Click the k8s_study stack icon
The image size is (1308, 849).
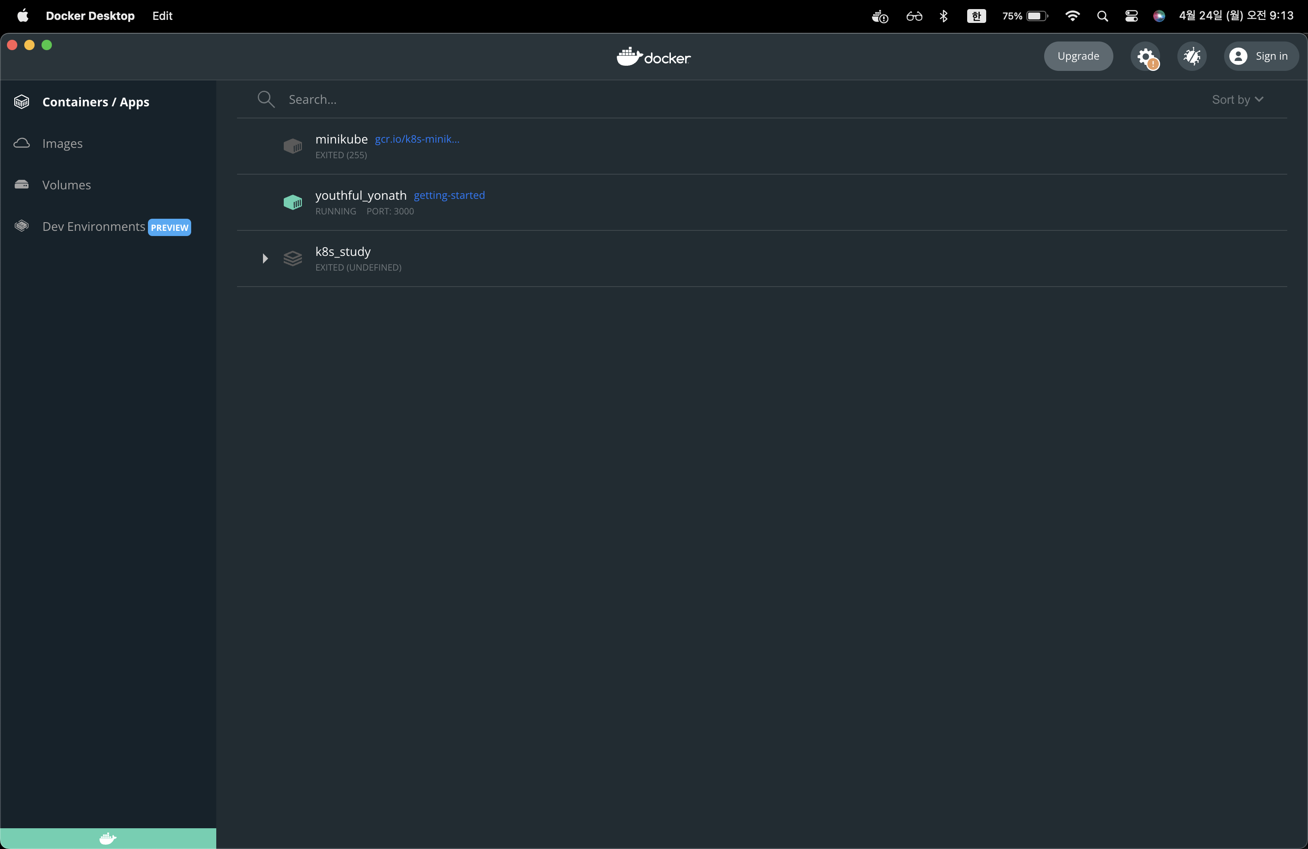click(292, 258)
